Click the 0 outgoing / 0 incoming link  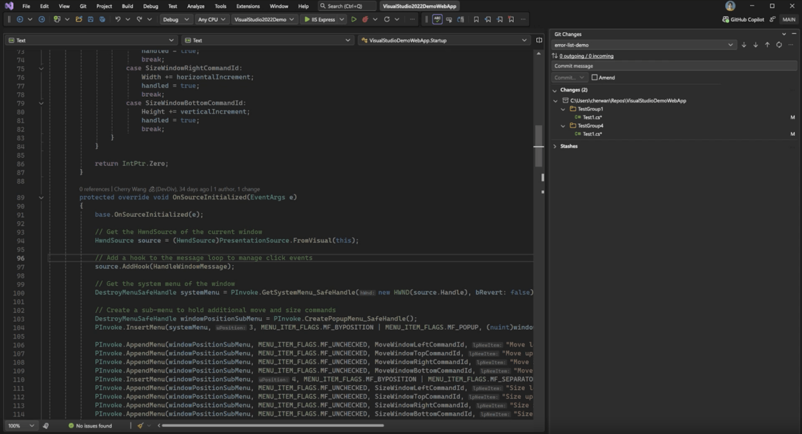tap(586, 56)
